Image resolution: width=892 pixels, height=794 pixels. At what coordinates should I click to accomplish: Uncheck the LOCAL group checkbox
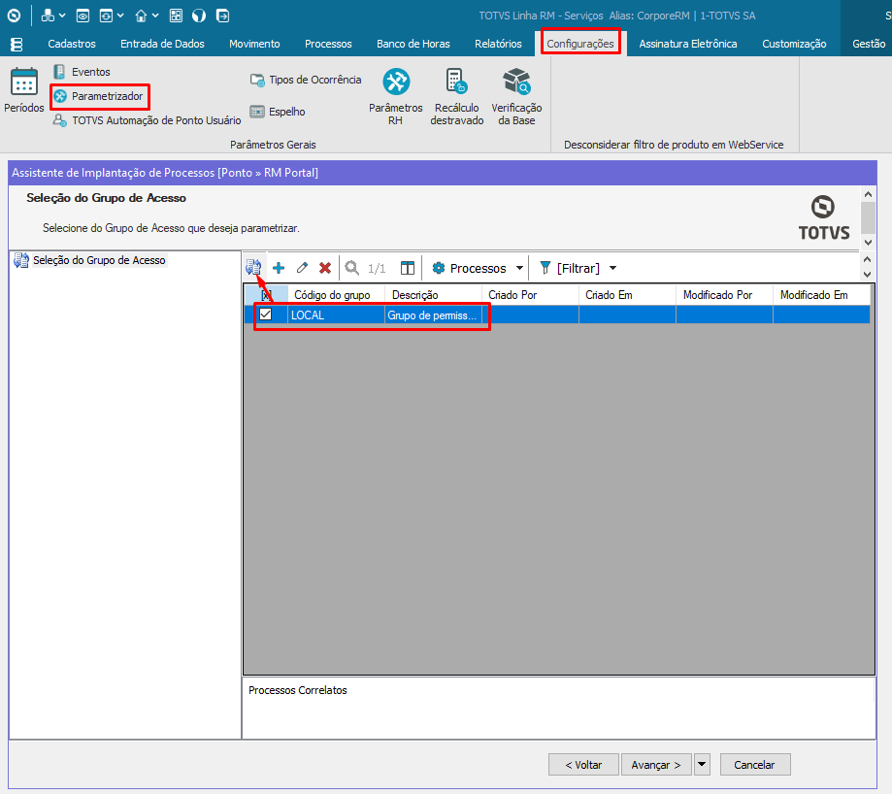(x=265, y=314)
